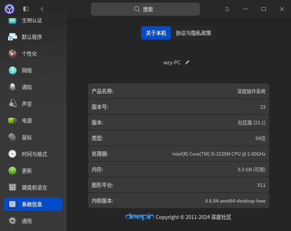Switch to the 协议与隐私政策 tab
This screenshot has height=231, width=291.
[x=194, y=33]
